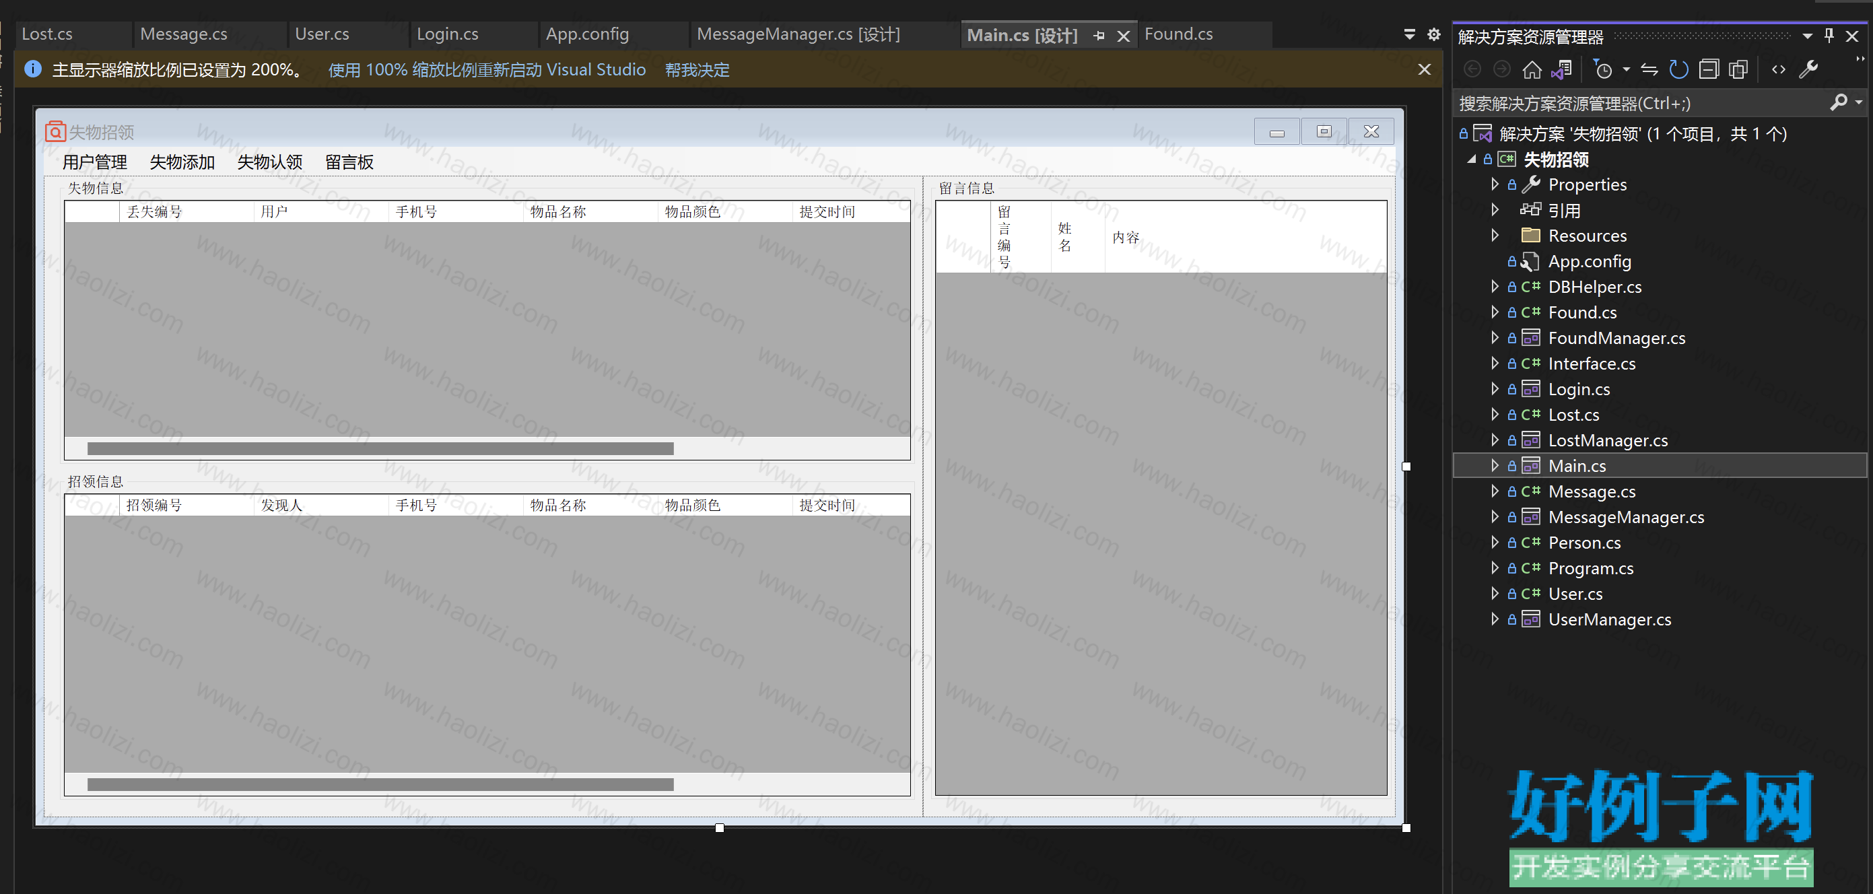
Task: Select the solution '失物招领' root node
Action: [1643, 133]
